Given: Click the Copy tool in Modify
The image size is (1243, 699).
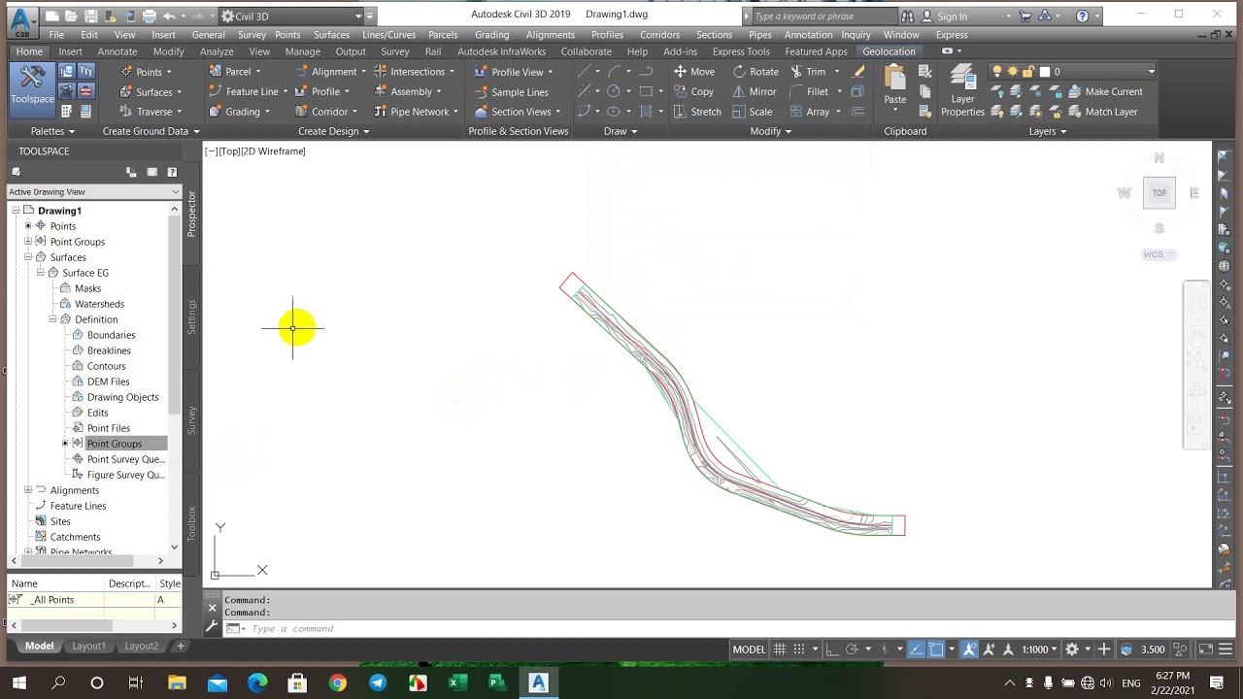Looking at the screenshot, I should [x=693, y=91].
